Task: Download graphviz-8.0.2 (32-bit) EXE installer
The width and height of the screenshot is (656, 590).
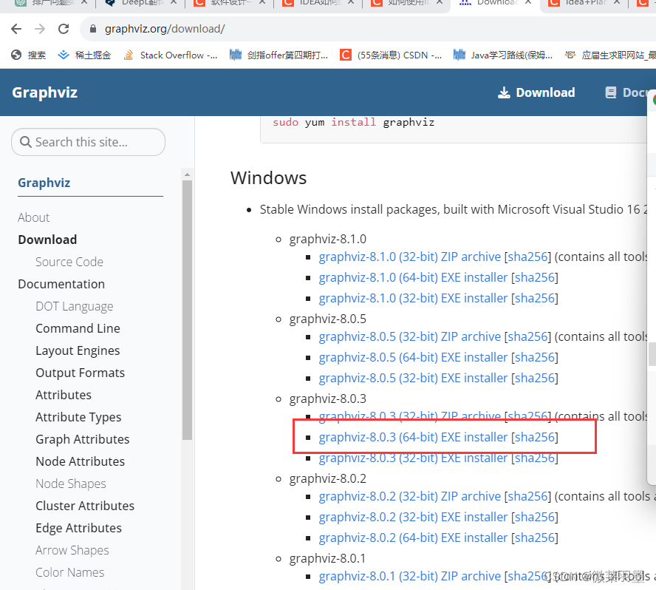Action: [413, 517]
